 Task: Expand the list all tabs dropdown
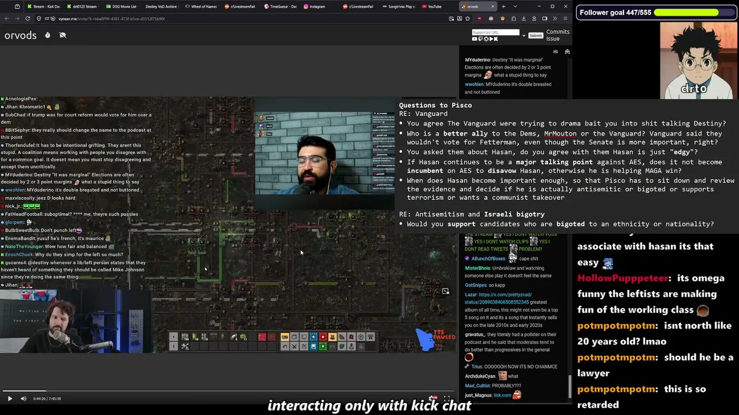(515, 6)
